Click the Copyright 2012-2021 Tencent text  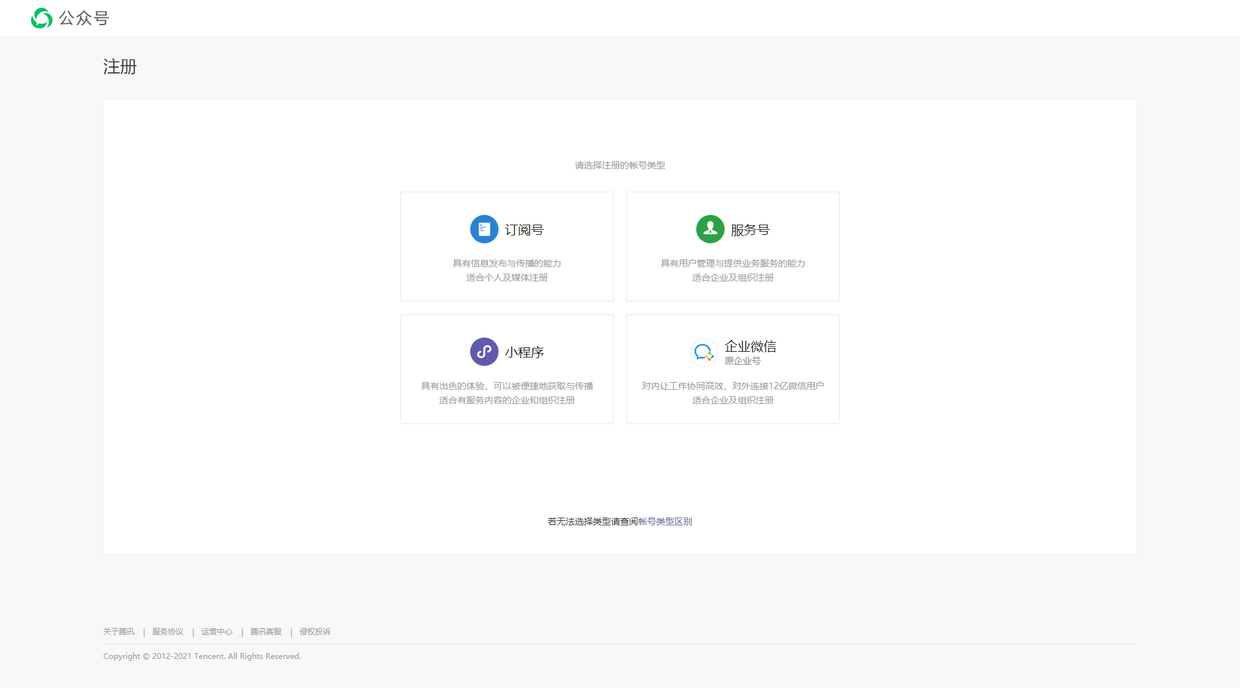tap(202, 656)
